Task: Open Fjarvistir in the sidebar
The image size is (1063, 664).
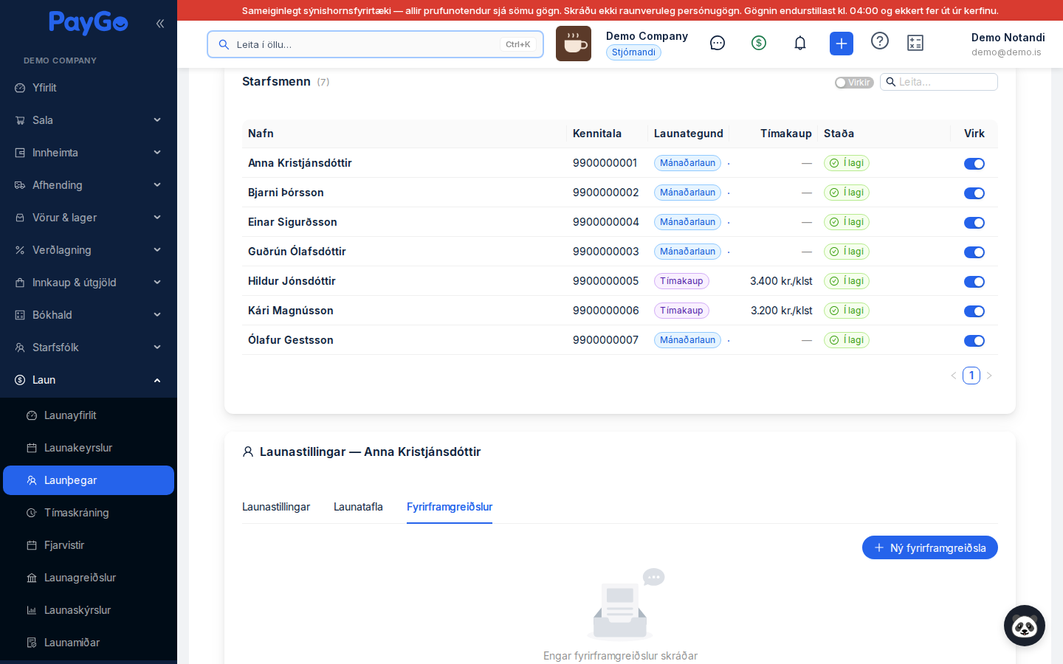Action: (x=89, y=545)
